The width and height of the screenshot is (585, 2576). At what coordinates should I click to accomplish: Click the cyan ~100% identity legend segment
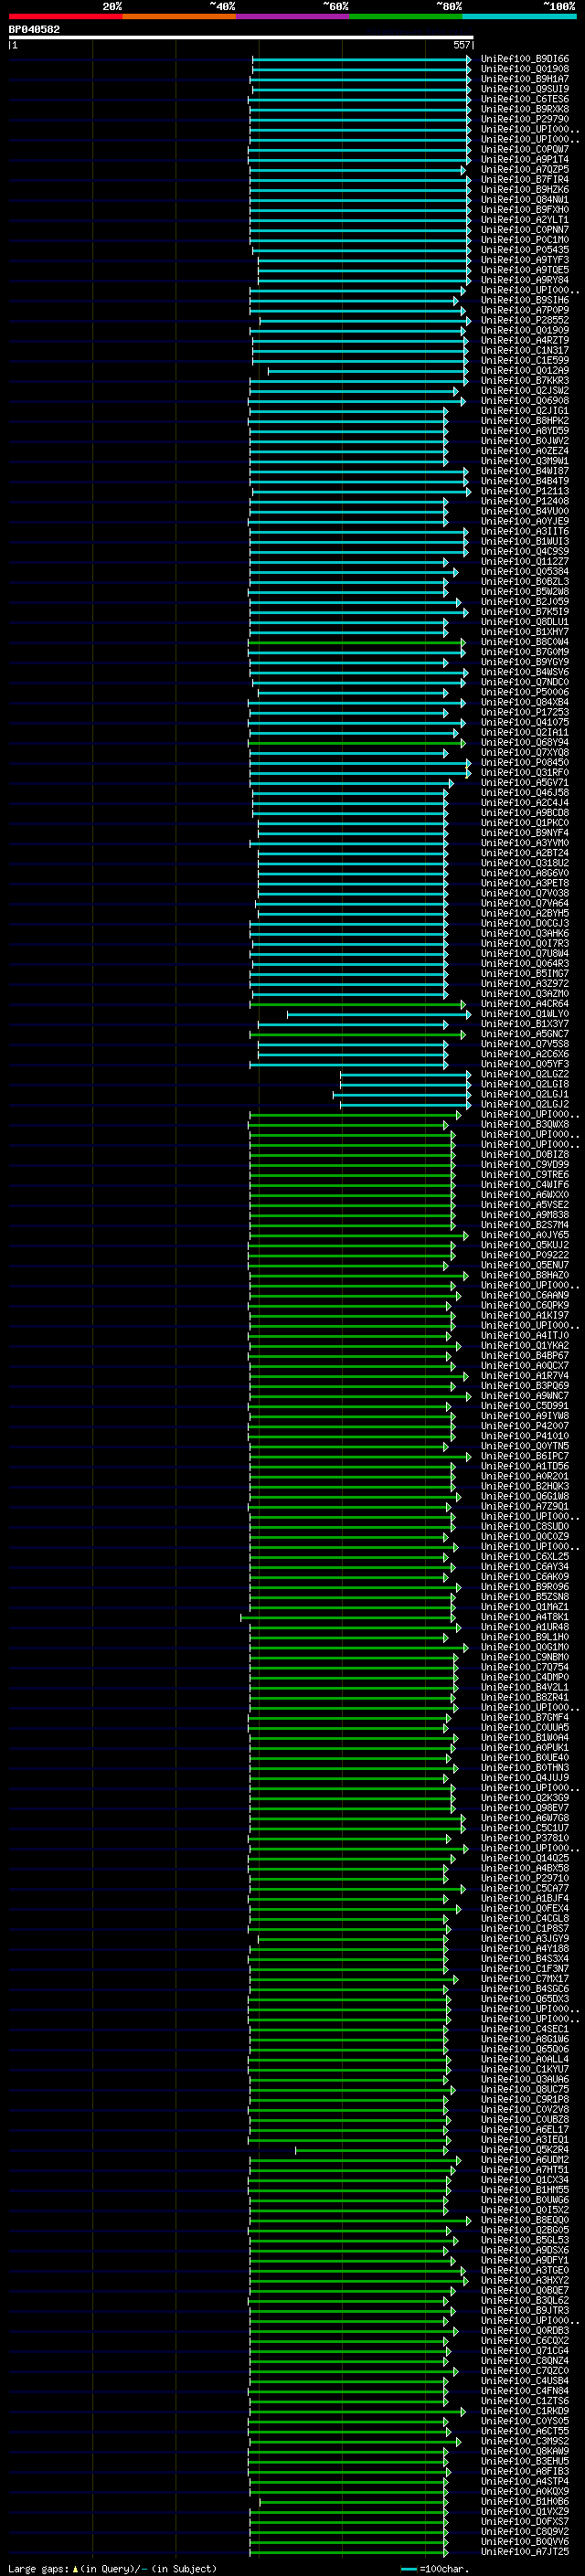[x=519, y=16]
